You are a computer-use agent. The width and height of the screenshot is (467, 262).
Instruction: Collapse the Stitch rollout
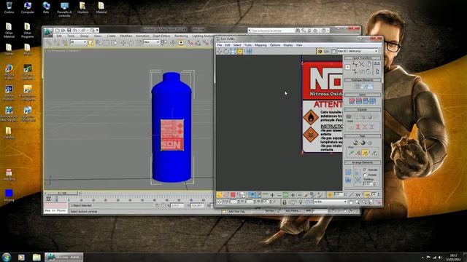pos(362,95)
